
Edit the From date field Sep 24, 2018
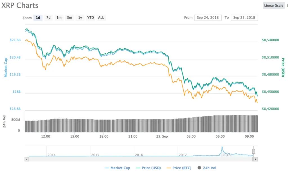pyautogui.click(x=208, y=18)
